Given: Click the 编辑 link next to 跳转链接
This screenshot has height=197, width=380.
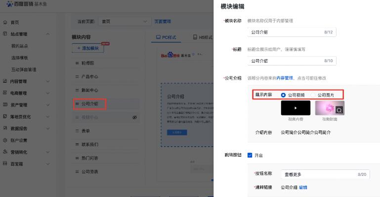Looking at the screenshot, I should point(303,188).
